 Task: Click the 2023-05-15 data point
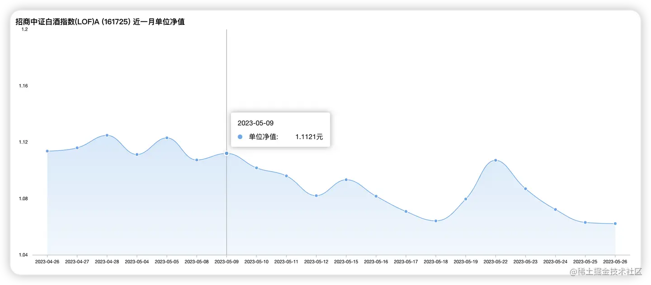(346, 180)
